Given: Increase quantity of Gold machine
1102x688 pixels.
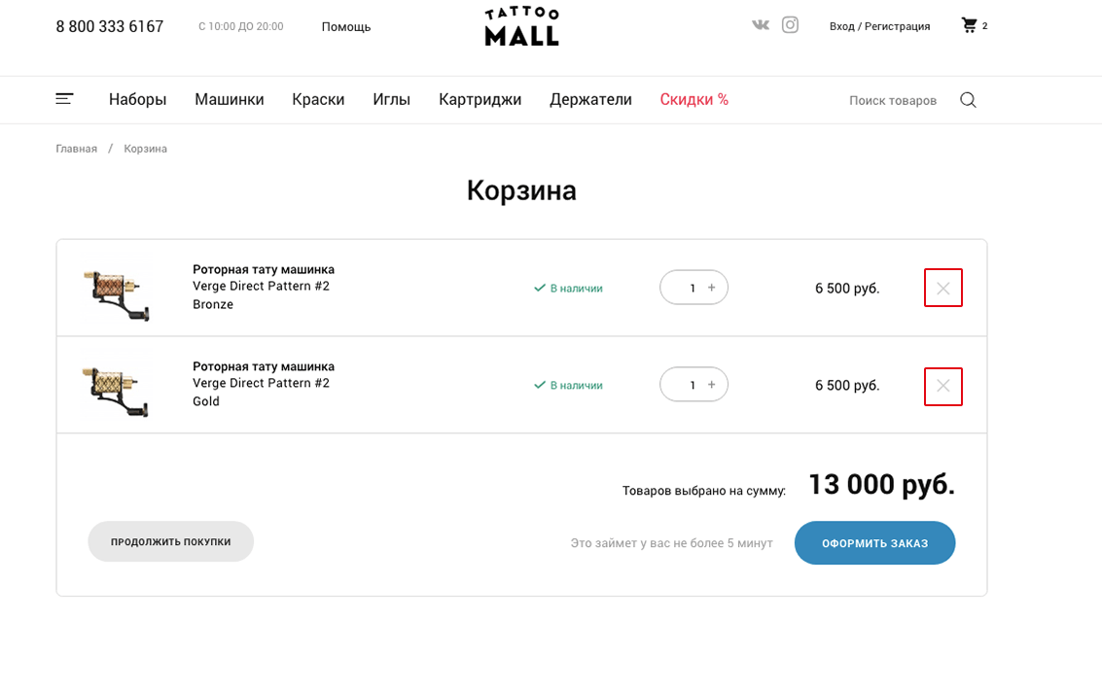Looking at the screenshot, I should (x=712, y=385).
